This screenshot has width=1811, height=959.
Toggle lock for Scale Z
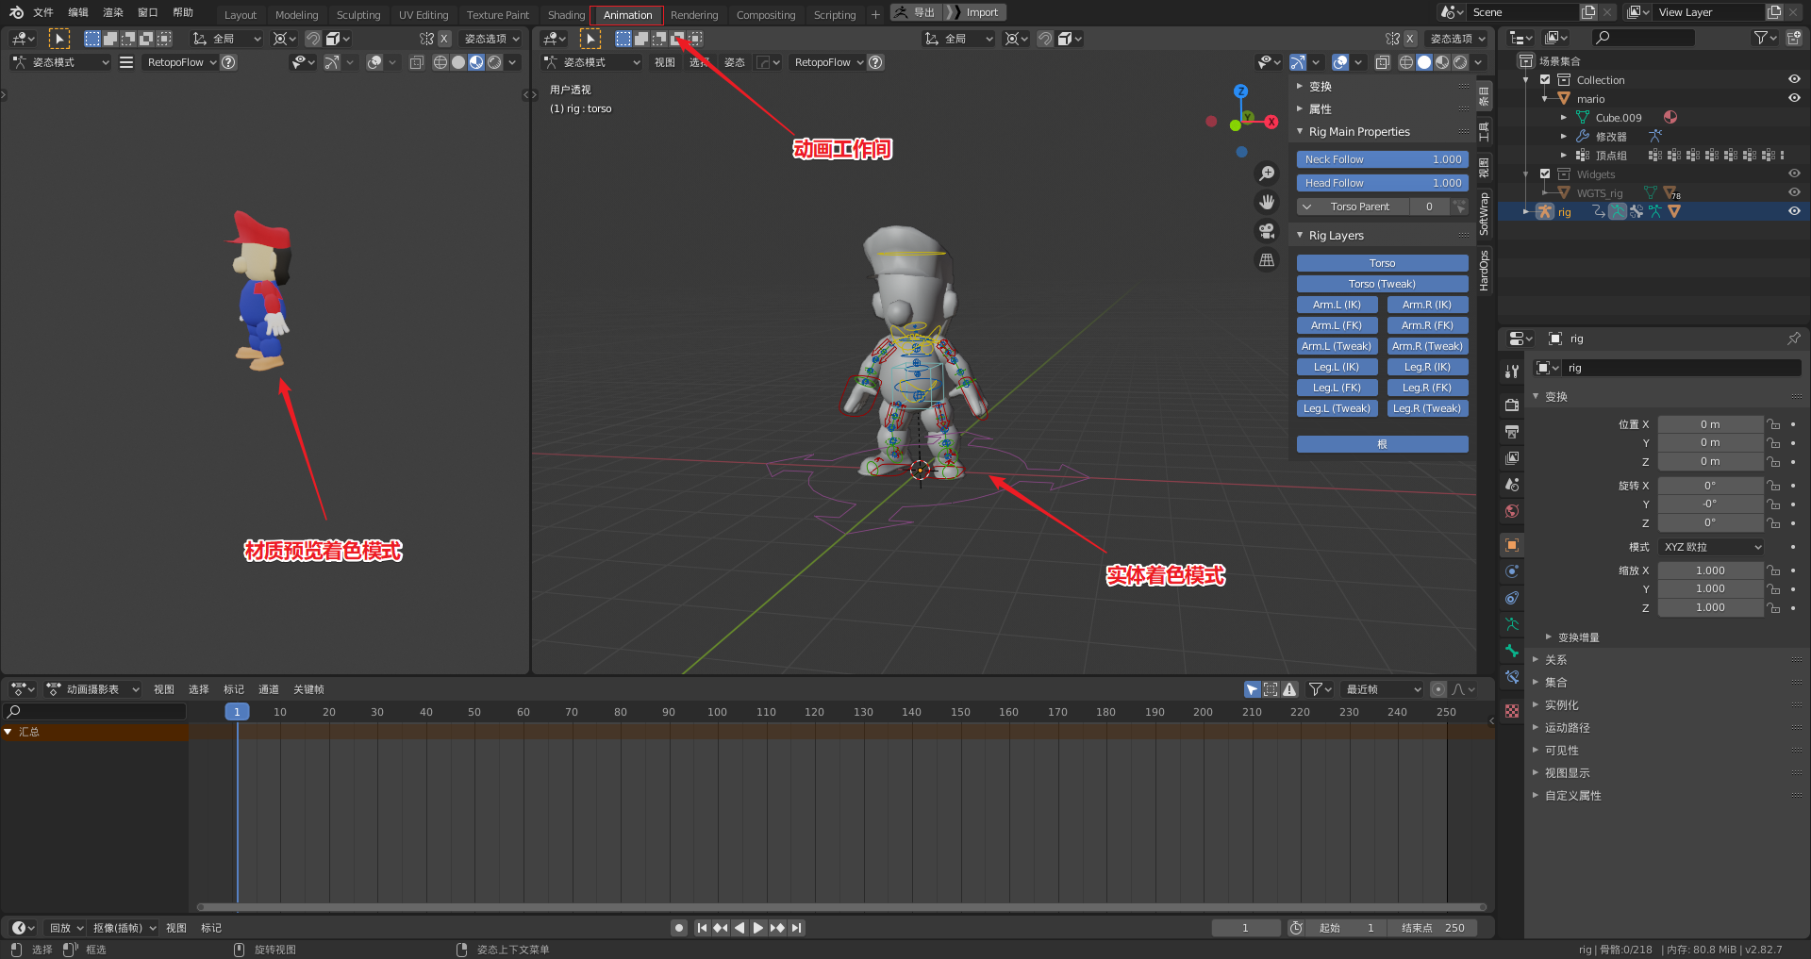click(1773, 608)
